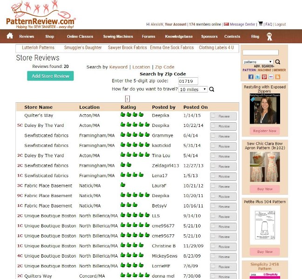
Task: Open the Knowledgebase menu
Action: click(x=179, y=36)
